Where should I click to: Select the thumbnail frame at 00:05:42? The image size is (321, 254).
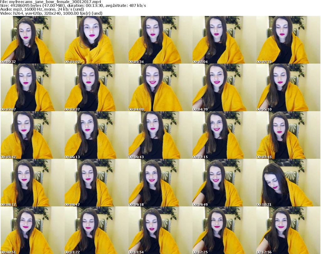(32, 135)
